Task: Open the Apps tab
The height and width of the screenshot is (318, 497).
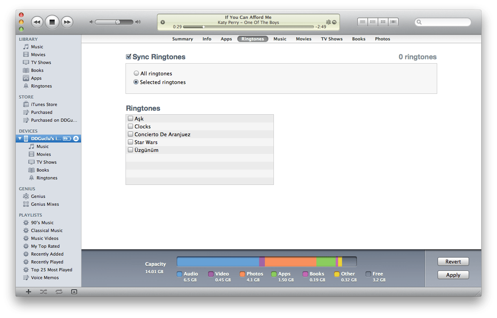Action: click(226, 39)
